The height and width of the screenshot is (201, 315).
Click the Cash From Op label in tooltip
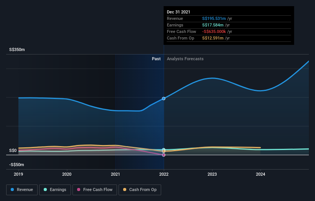click(180, 38)
